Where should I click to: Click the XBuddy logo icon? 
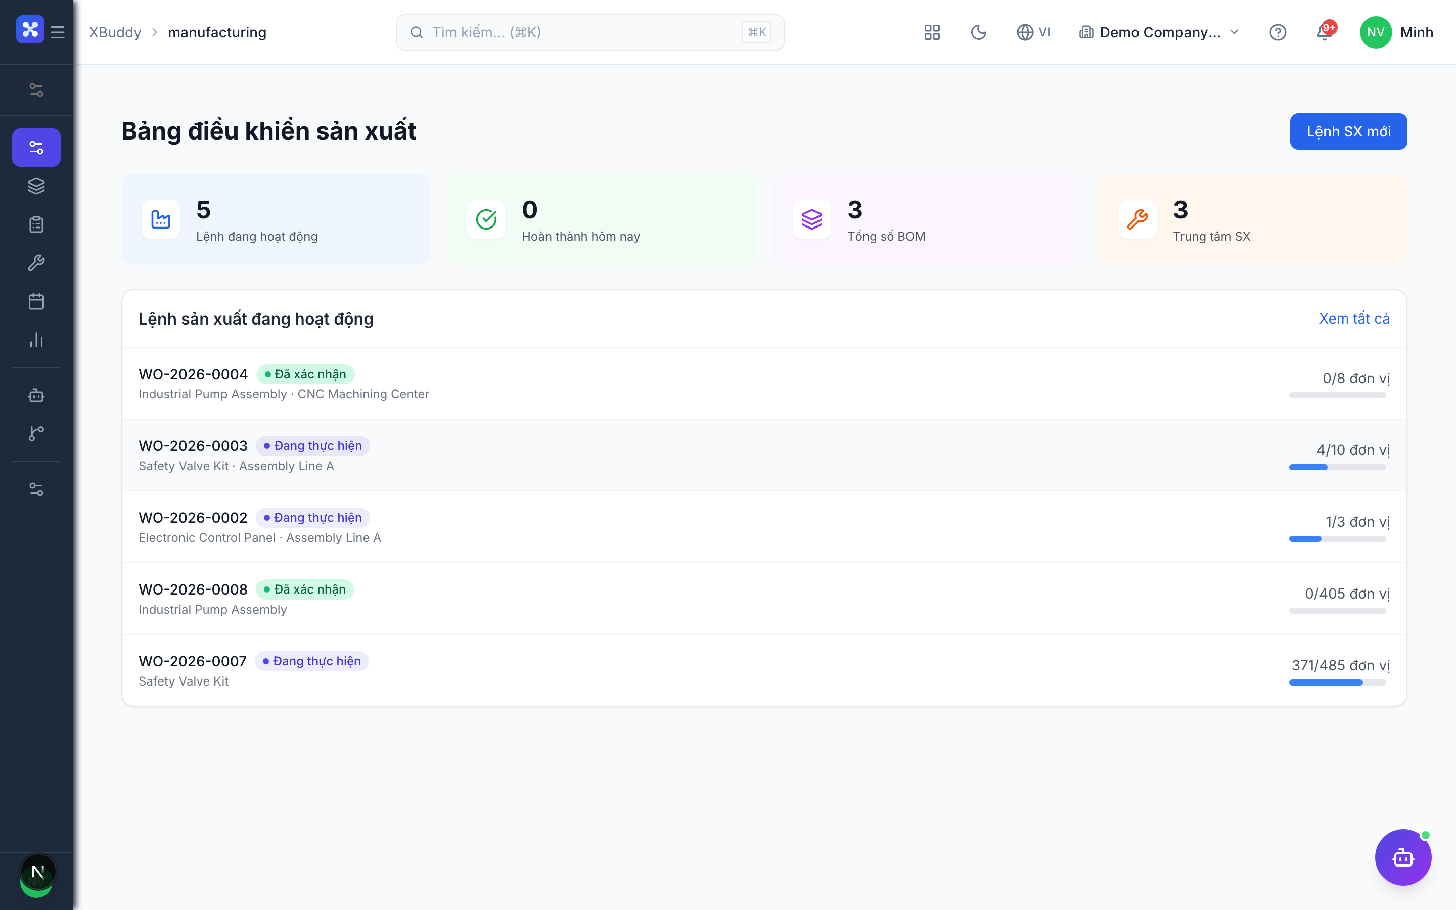pos(30,30)
